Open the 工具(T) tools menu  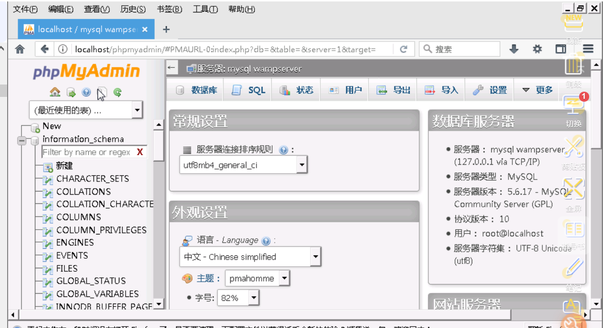click(x=205, y=10)
